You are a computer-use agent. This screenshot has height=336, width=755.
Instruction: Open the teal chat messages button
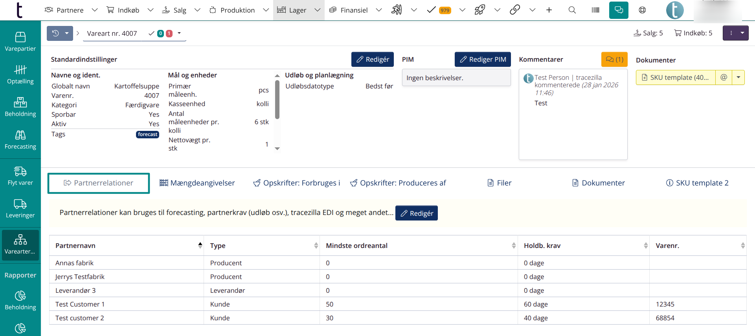618,10
